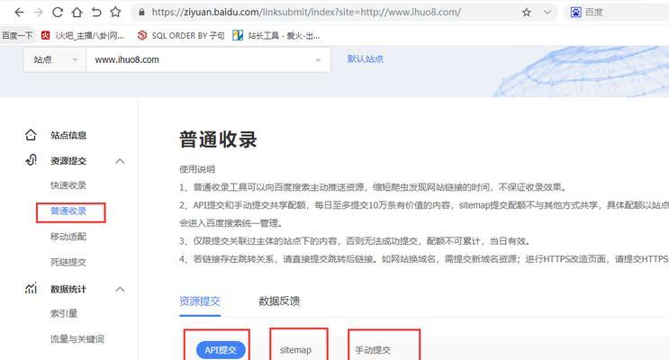This screenshot has width=669, height=360.
Task: Open the address bar dropdown chevron
Action: pos(547,13)
